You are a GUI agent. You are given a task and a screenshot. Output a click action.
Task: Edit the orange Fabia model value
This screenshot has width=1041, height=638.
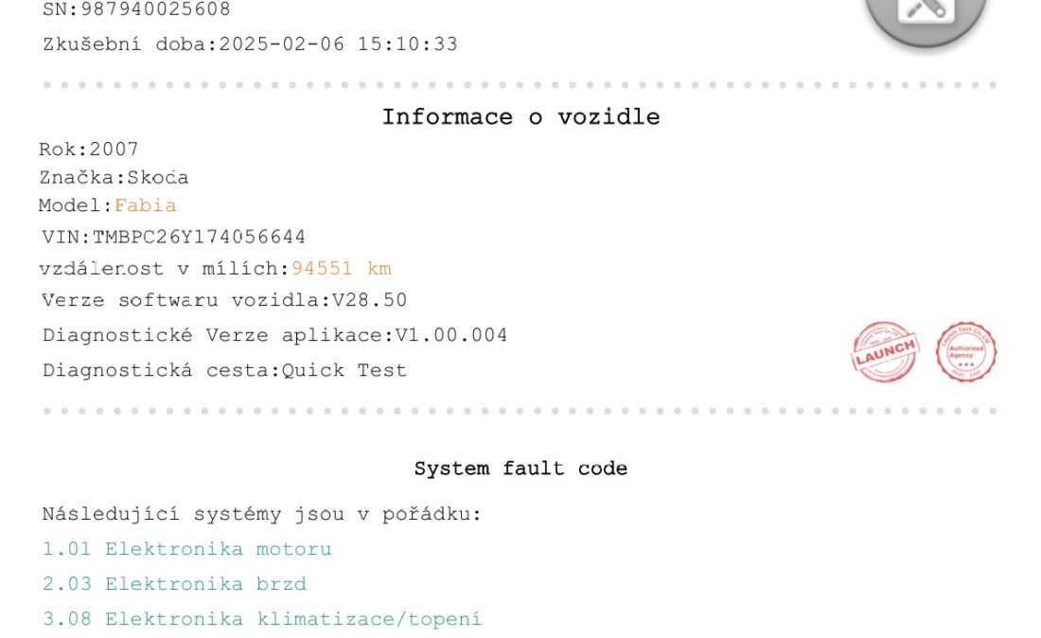[146, 205]
